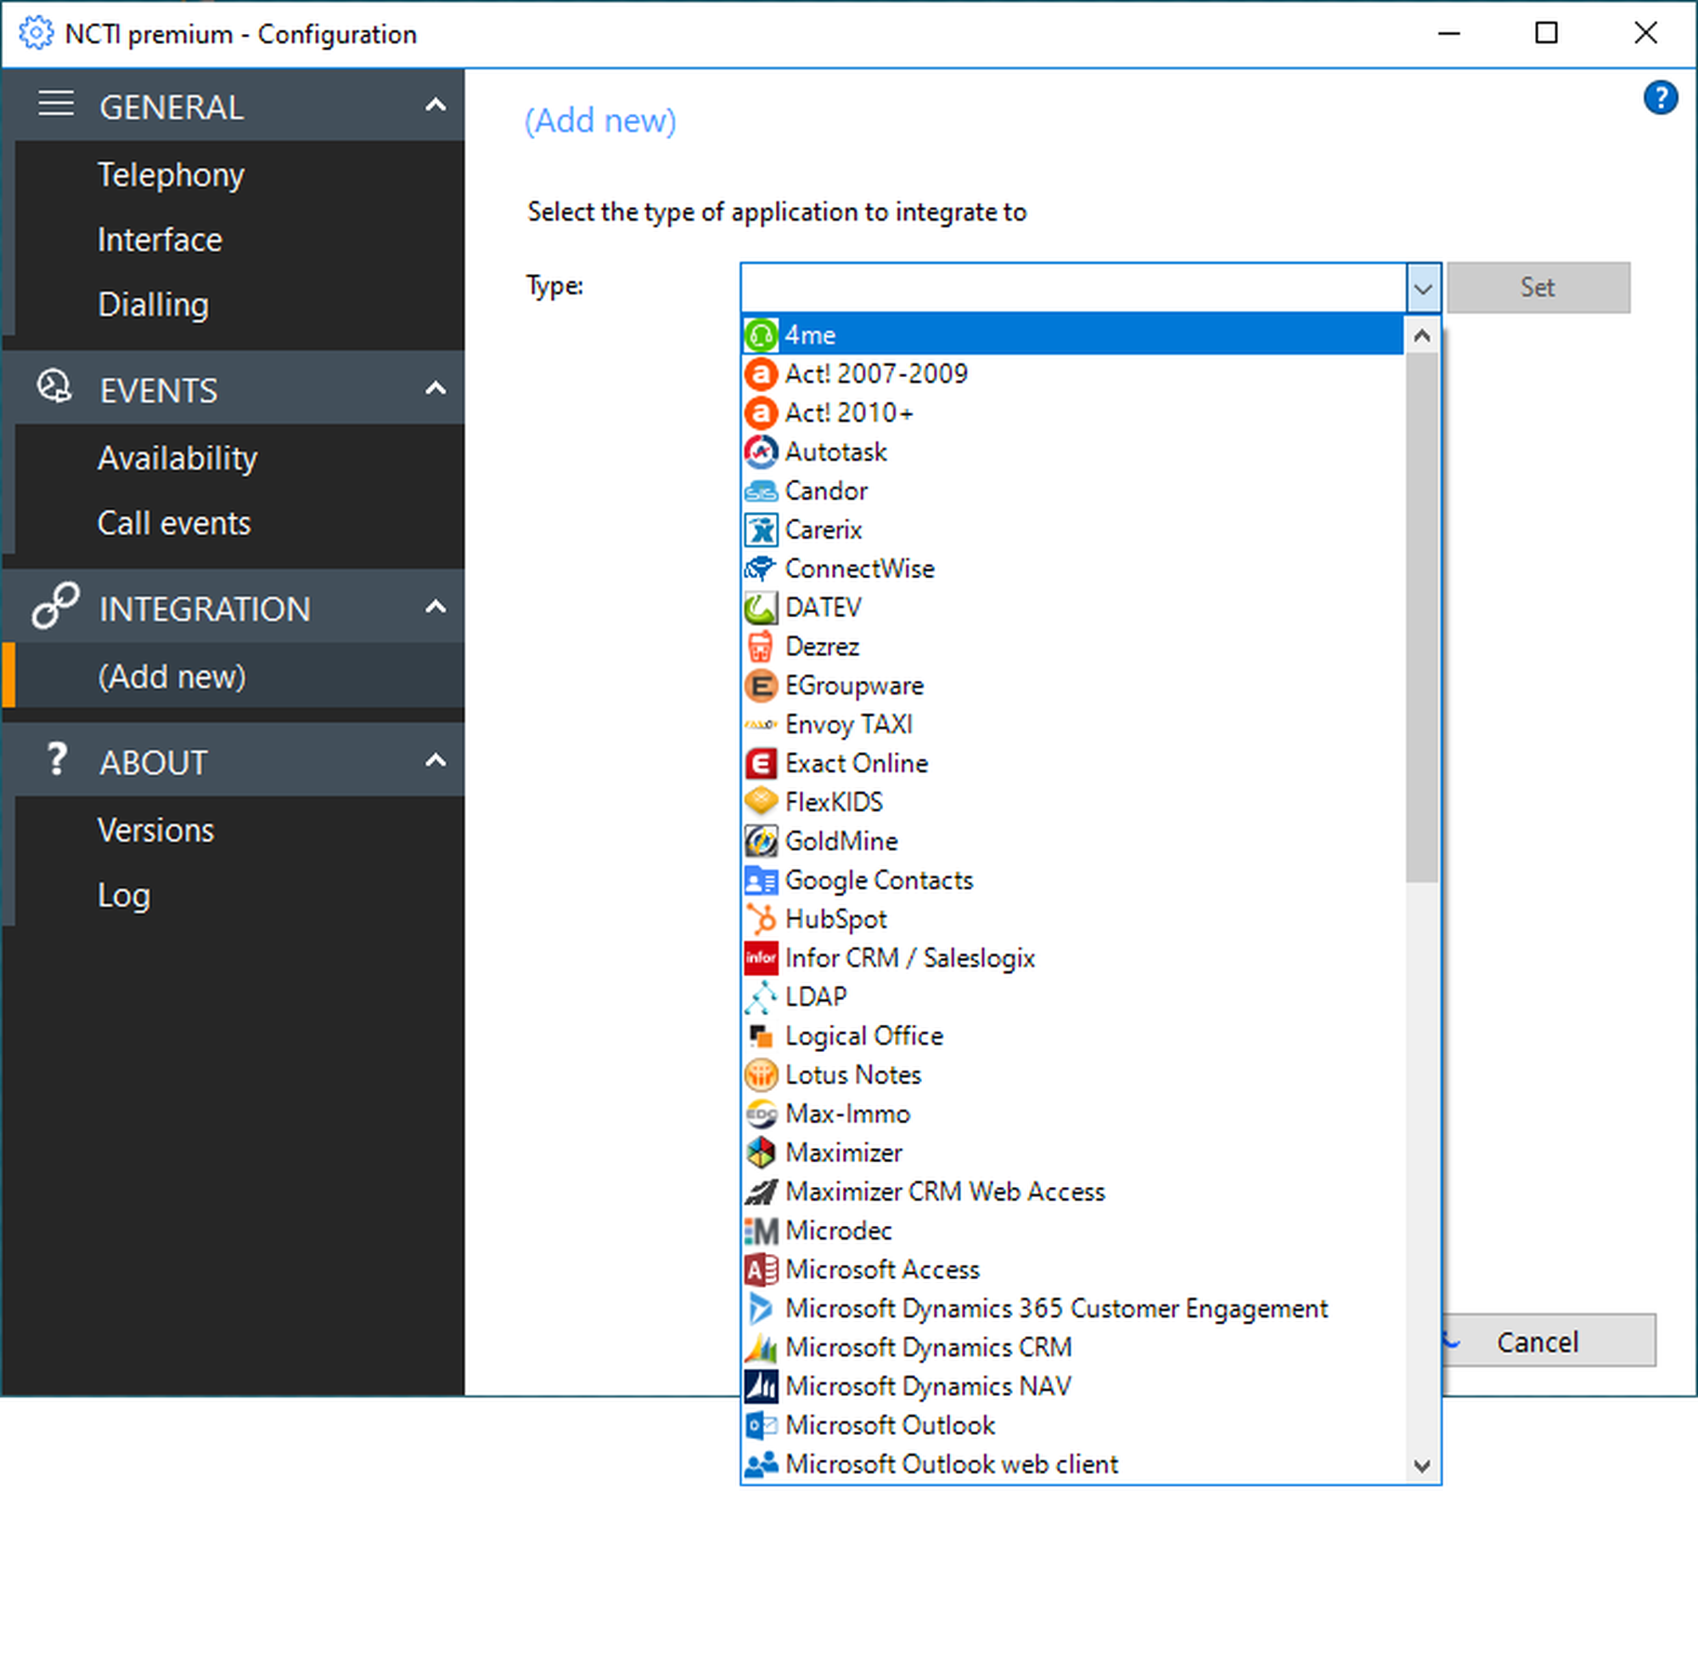Collapse the GENERAL section chevron
The height and width of the screenshot is (1670, 1698).
click(435, 106)
